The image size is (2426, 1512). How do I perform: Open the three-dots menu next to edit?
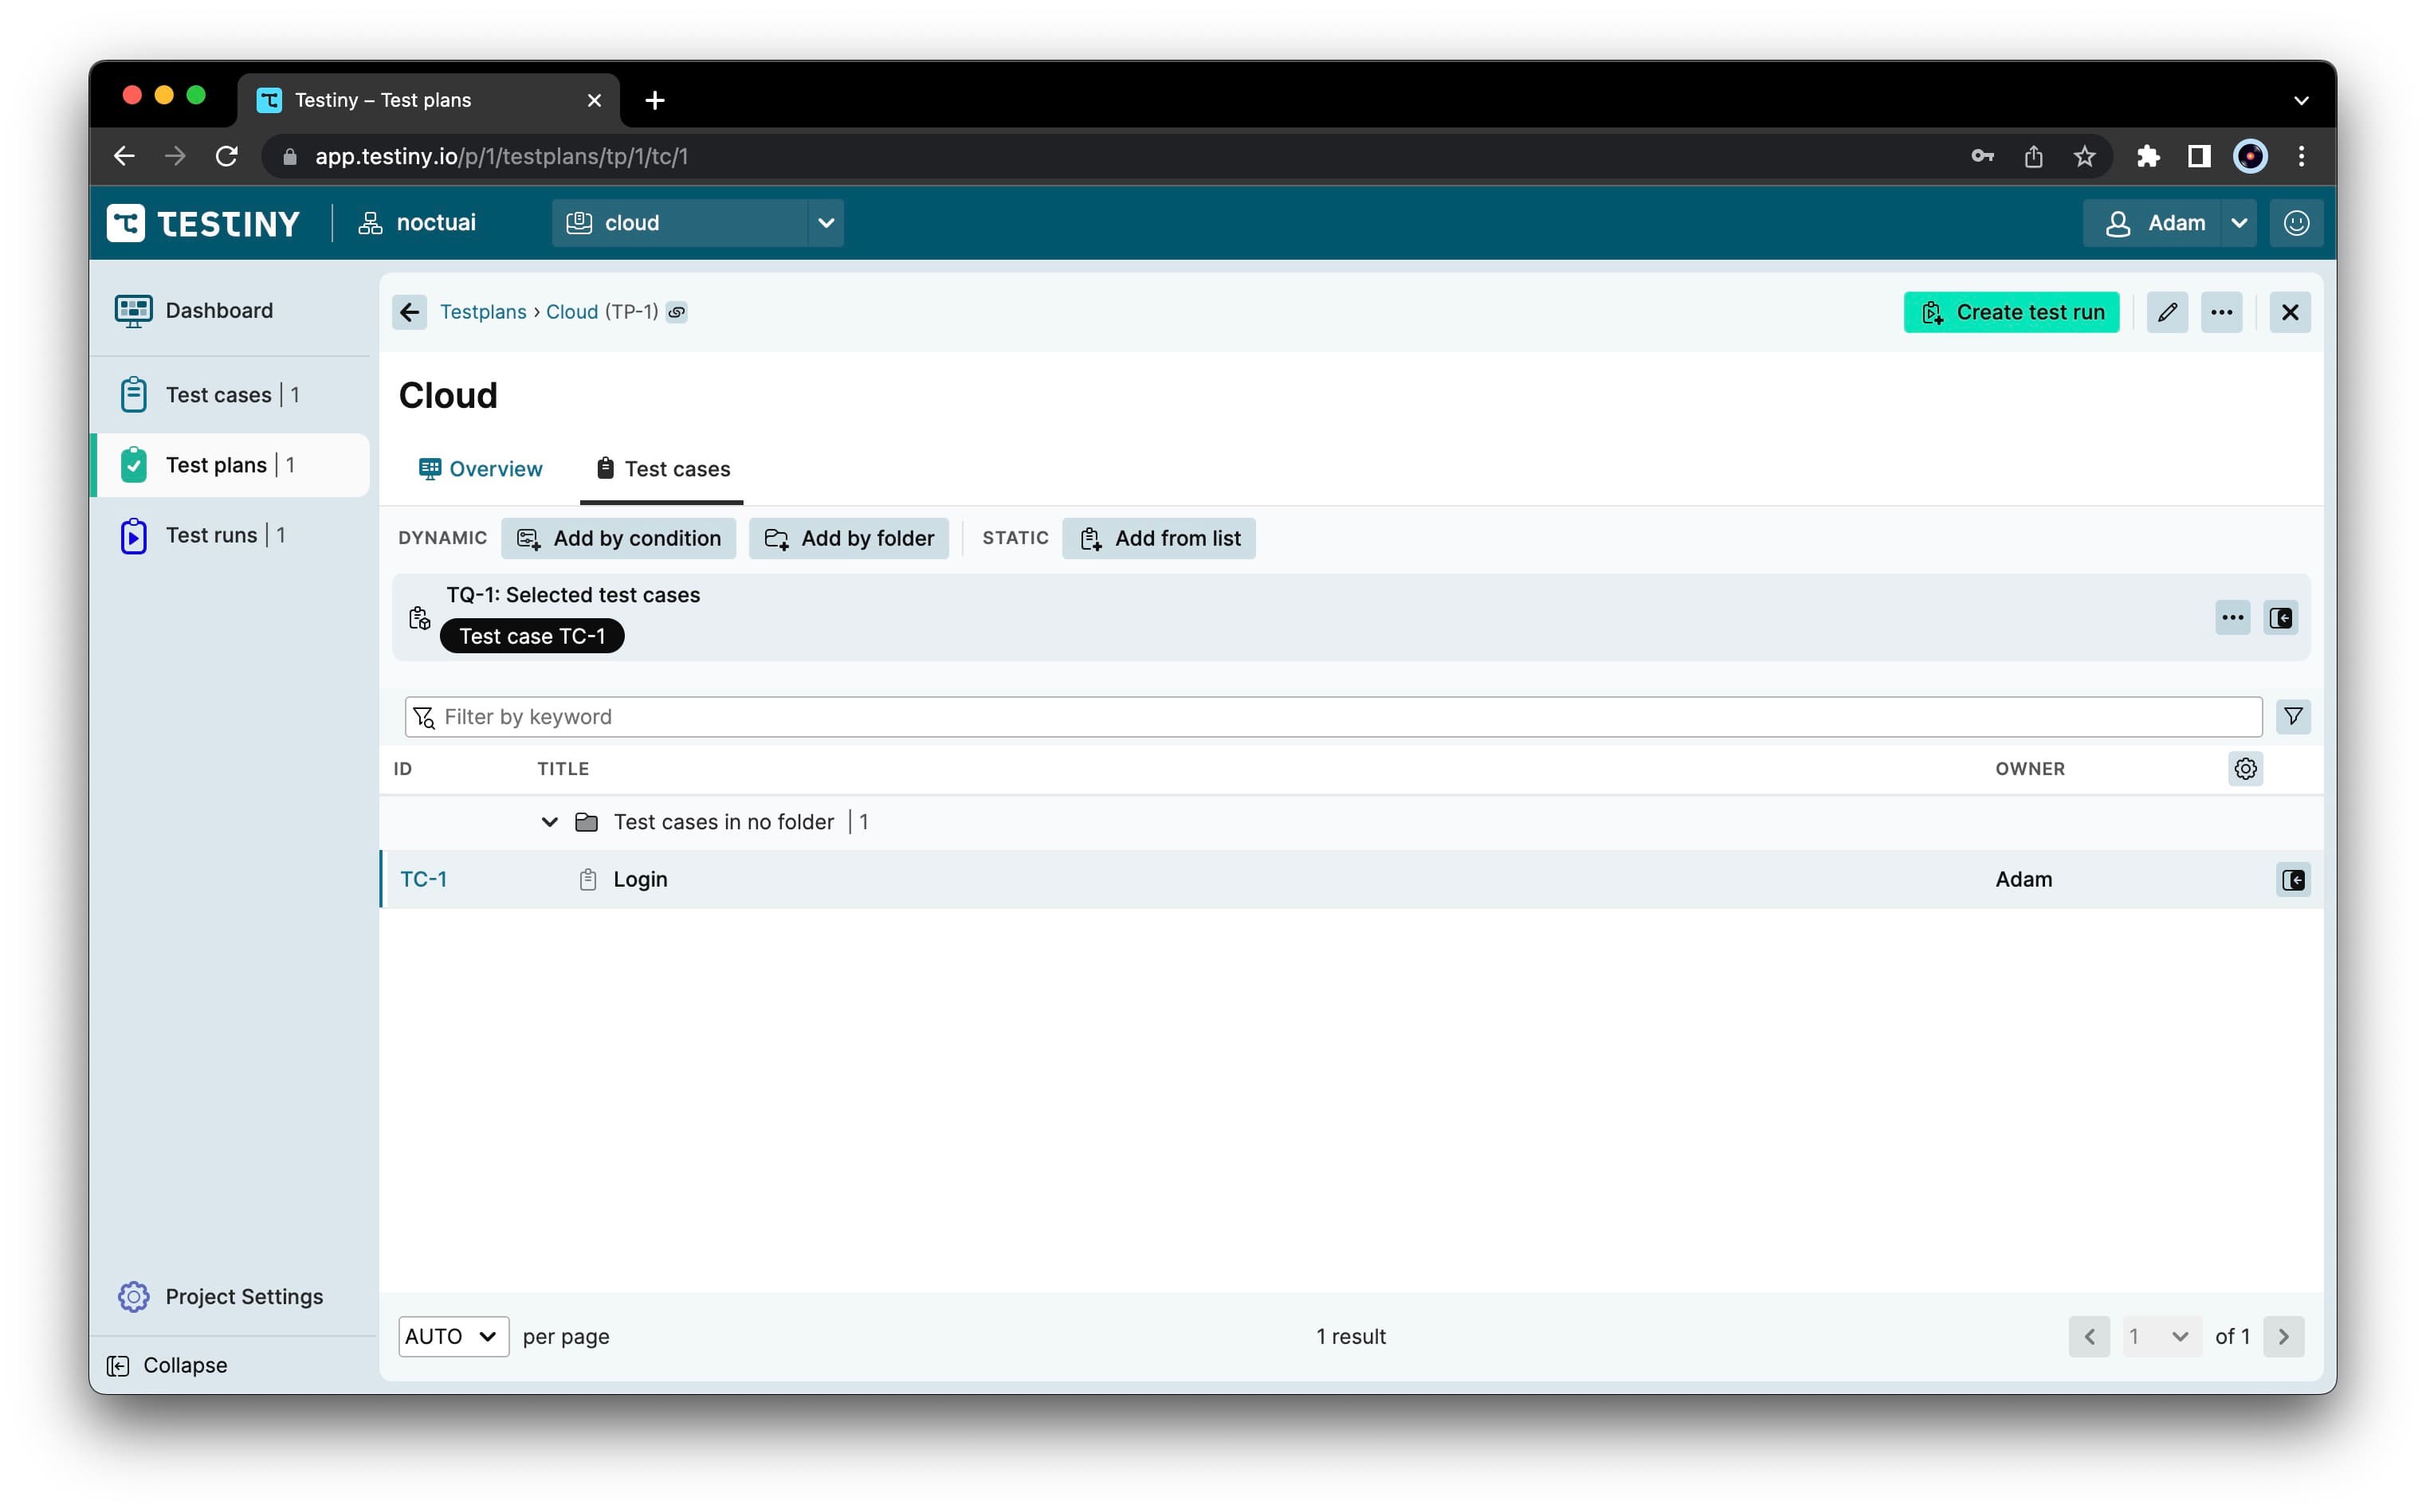click(x=2221, y=312)
